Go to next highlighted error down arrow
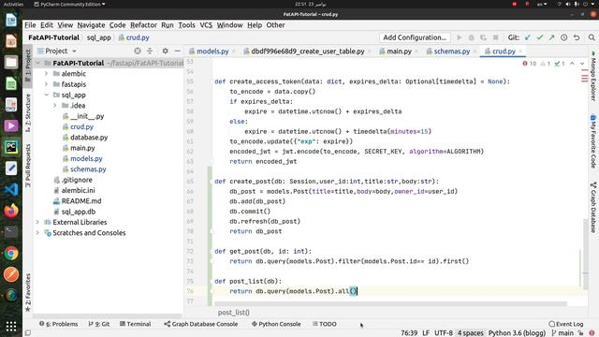 click(x=582, y=64)
